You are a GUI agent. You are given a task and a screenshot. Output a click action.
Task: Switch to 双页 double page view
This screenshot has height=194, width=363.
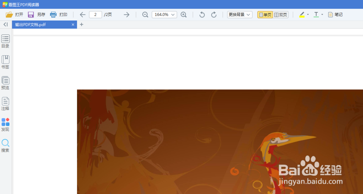coord(281,15)
